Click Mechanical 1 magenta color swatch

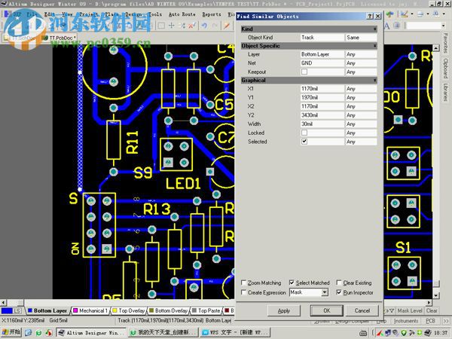point(75,310)
